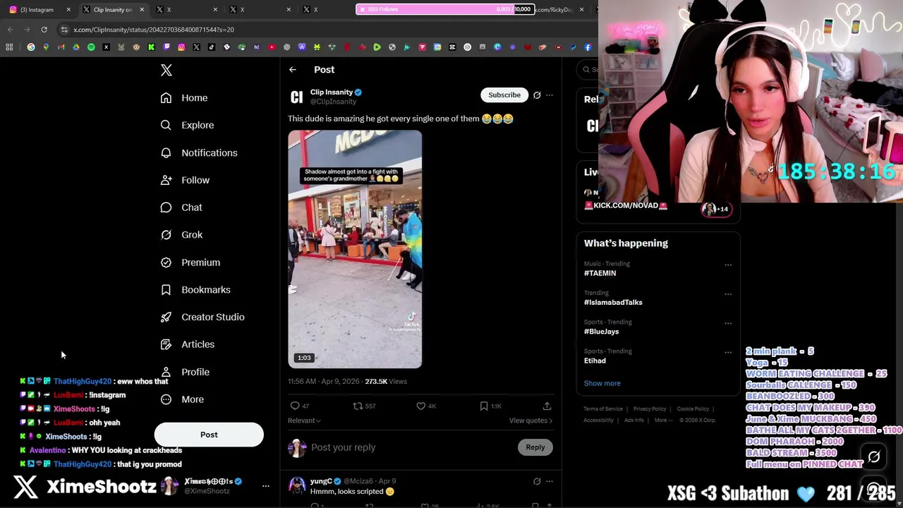The height and width of the screenshot is (508, 903).
Task: Reload the page with the browser refresh icon
Action: 44,30
